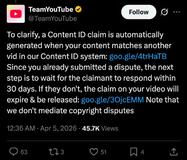
Task: Click the 51 likes count
Action: [103, 152]
